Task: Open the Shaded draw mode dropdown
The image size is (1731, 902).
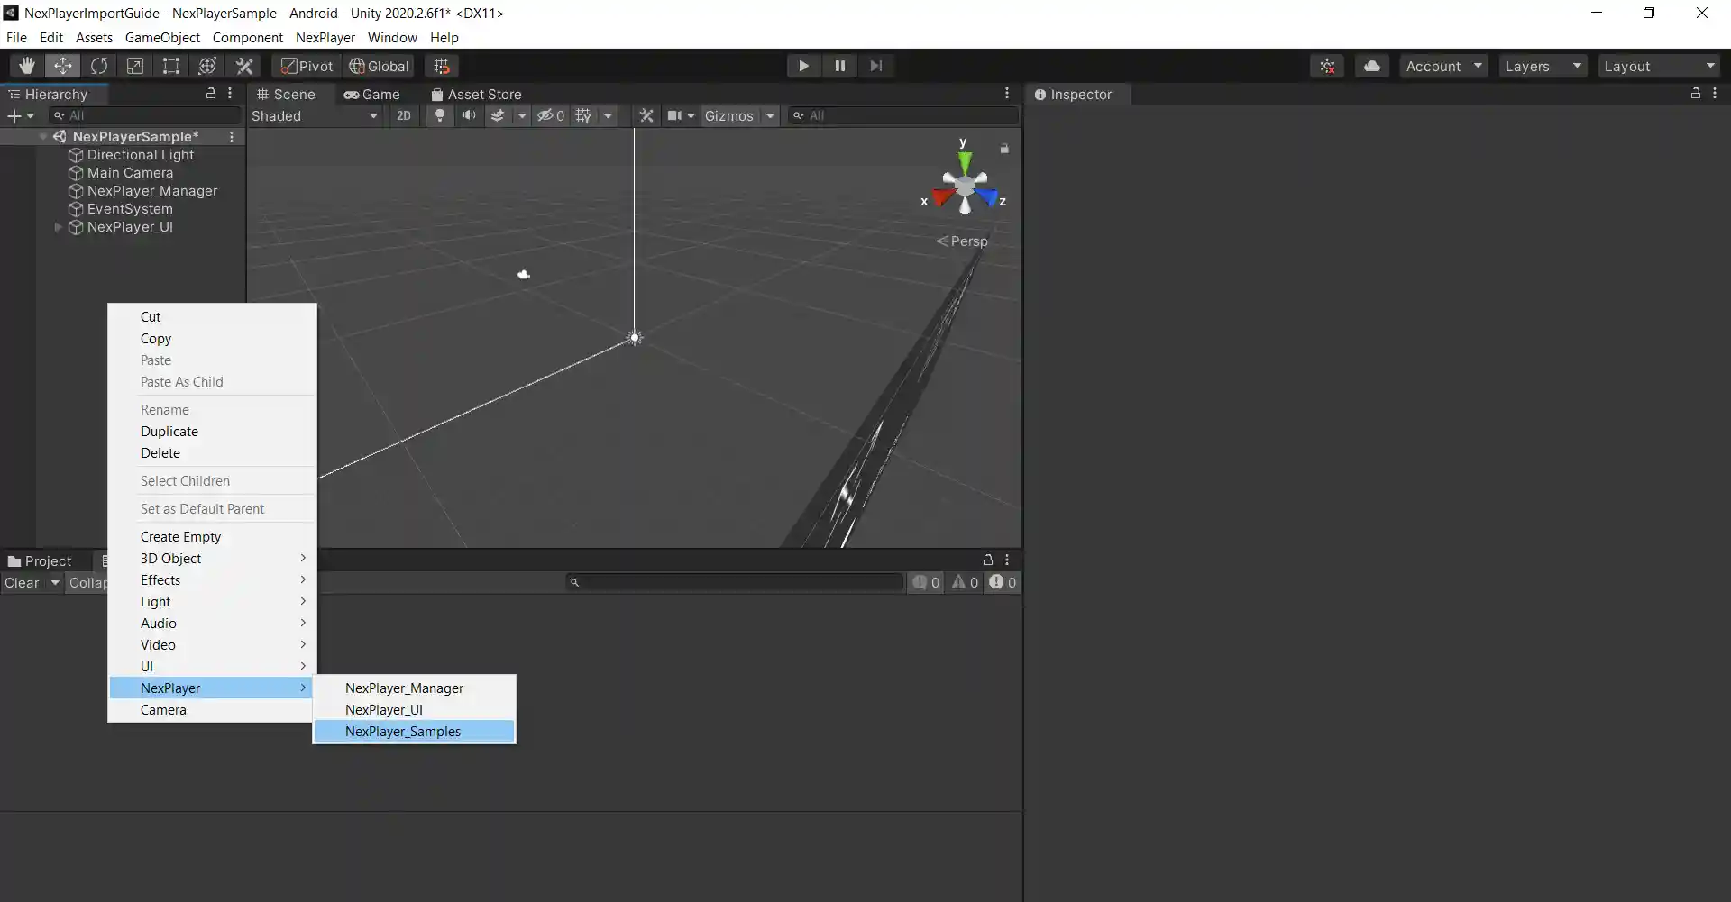Action: 316,115
